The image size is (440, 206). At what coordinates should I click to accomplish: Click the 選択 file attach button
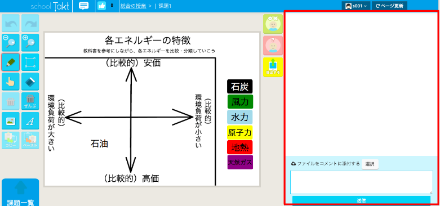tap(370, 164)
